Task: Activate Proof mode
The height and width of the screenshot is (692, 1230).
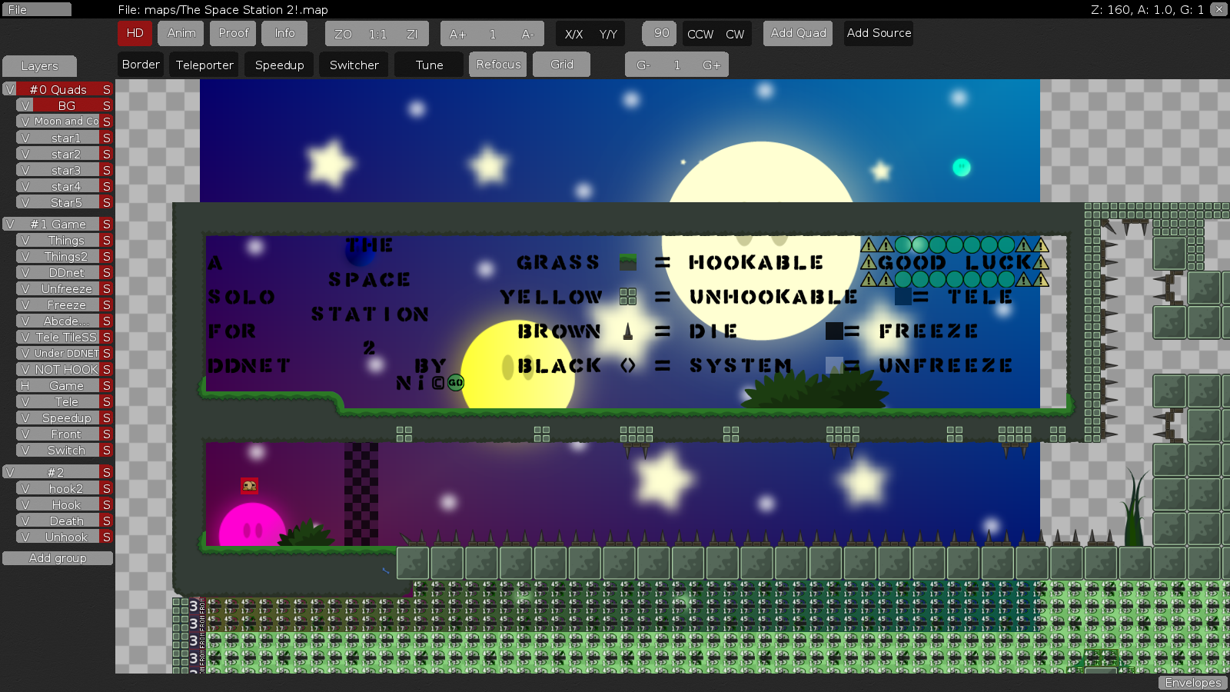Action: [x=232, y=33]
